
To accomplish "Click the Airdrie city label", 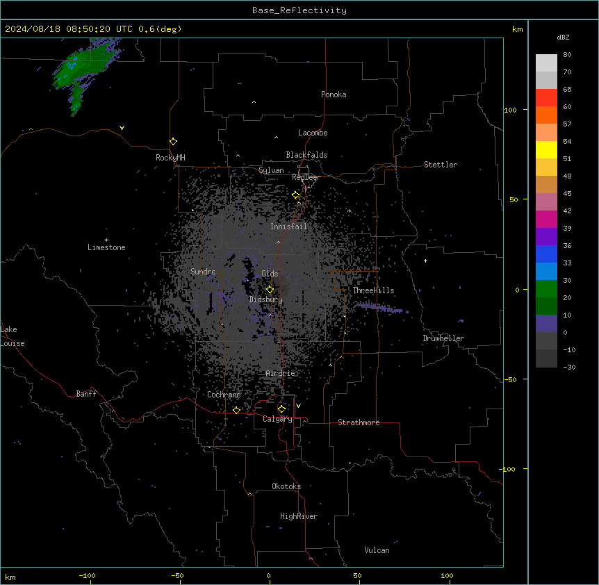I will 281,373.
